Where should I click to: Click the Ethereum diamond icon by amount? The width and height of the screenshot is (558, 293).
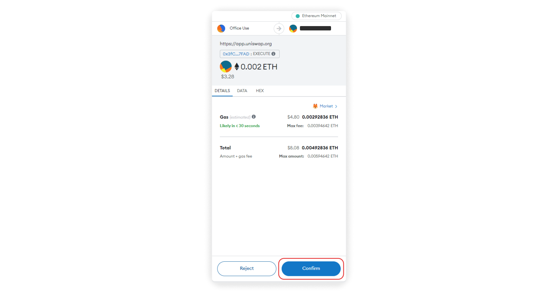(x=237, y=67)
